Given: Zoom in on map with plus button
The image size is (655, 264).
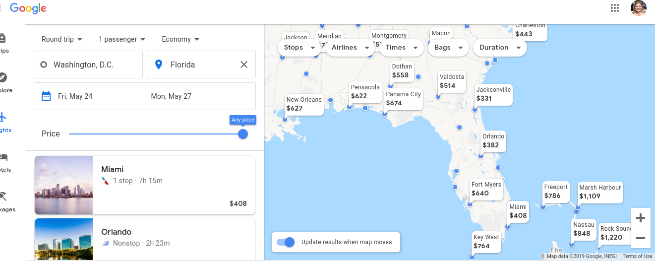Looking at the screenshot, I should point(640,218).
